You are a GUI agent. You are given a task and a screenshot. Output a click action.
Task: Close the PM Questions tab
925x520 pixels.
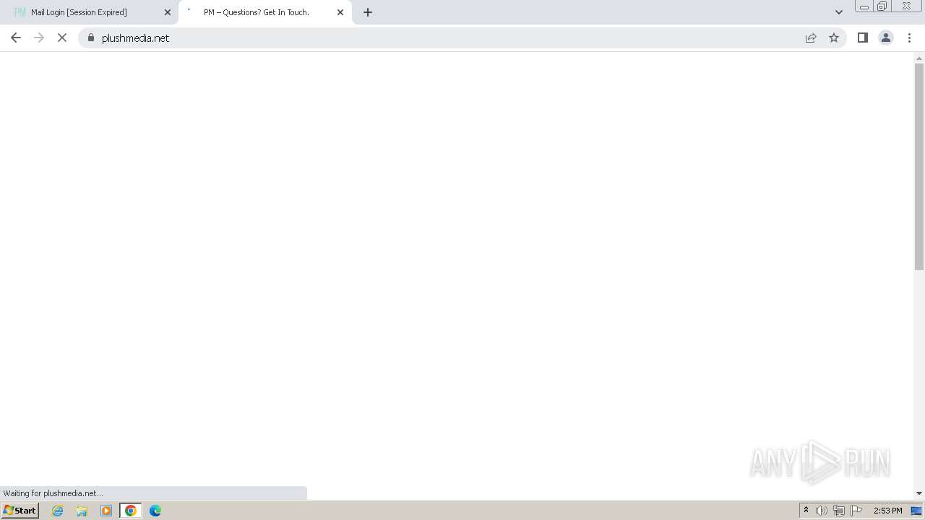[x=340, y=12]
